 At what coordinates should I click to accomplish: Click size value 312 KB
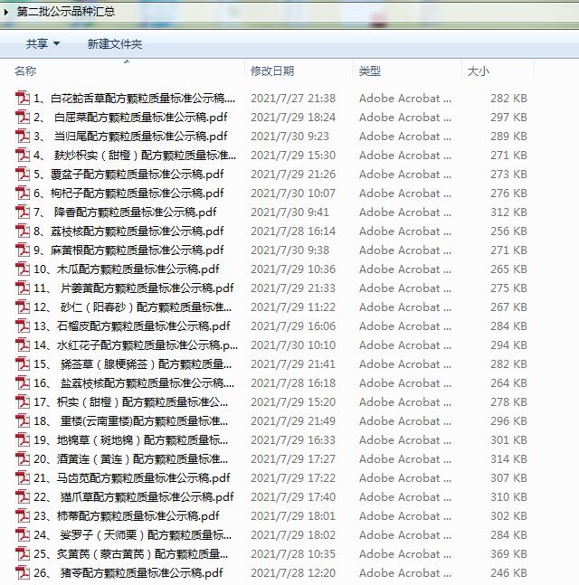(508, 212)
